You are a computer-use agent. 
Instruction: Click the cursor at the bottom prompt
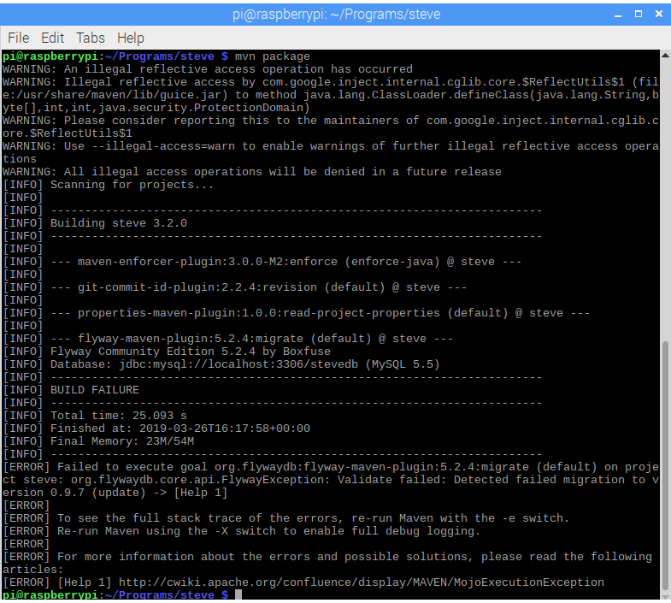click(238, 594)
